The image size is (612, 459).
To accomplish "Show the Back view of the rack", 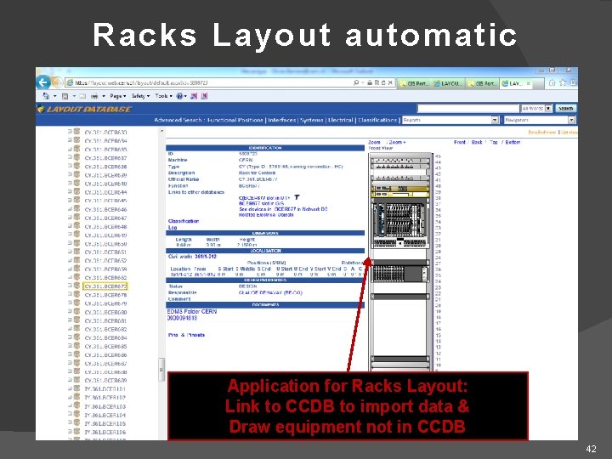I will tap(477, 143).
